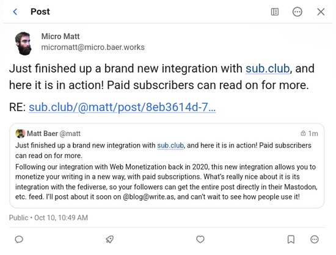The width and height of the screenshot is (336, 255).
Task: Open the sub.club/@matt/post/8eb3614d-7… link
Action: point(122,107)
